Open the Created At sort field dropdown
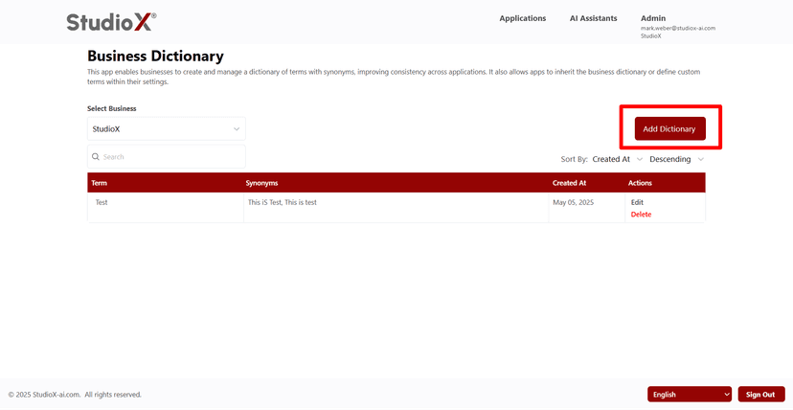Viewport: 793px width, 410px height. pos(617,159)
